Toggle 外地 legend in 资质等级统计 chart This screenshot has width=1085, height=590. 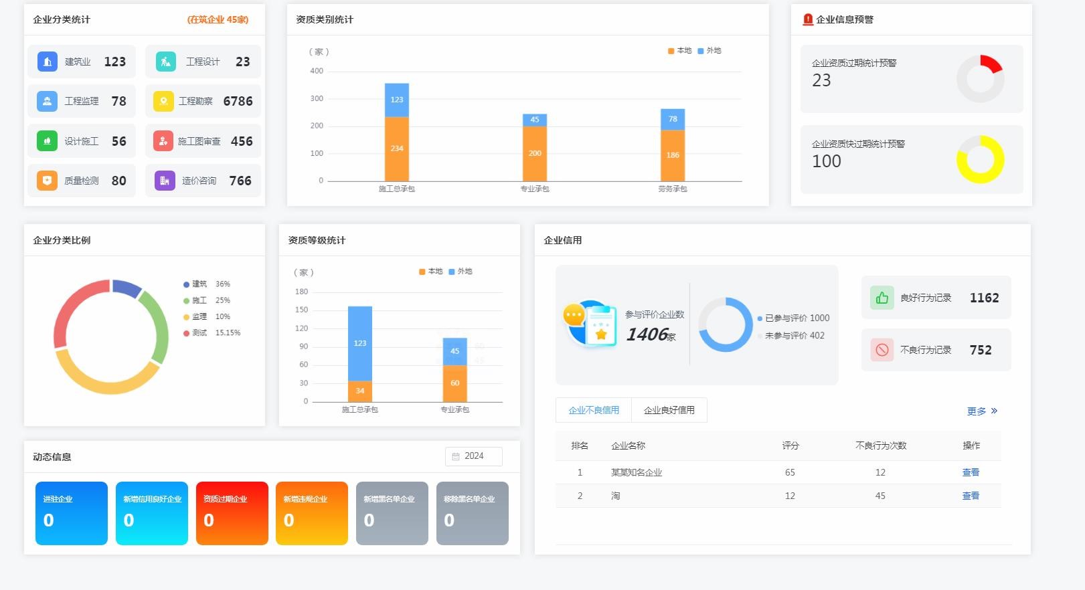(461, 272)
